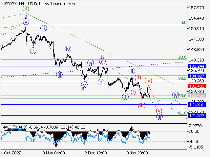Image resolution: width=210 pixels, height=157 pixels.
Task: Click the Fibonacci 61.8 level label
Action: coord(182,113)
